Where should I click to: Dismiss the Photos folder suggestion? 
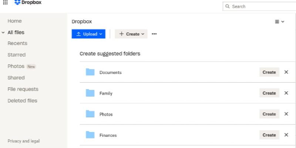(286, 114)
